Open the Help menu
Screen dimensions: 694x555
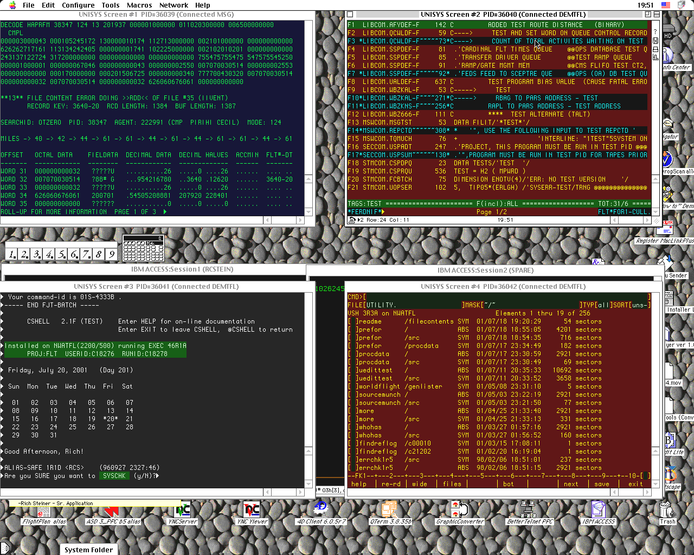tap(202, 5)
